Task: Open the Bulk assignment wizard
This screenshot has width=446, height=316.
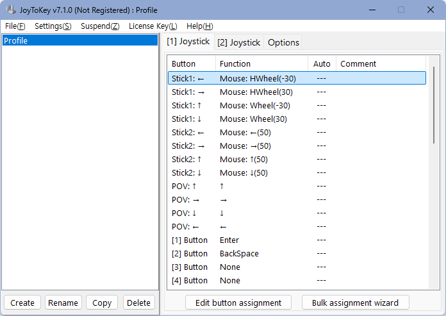Action: click(355, 303)
